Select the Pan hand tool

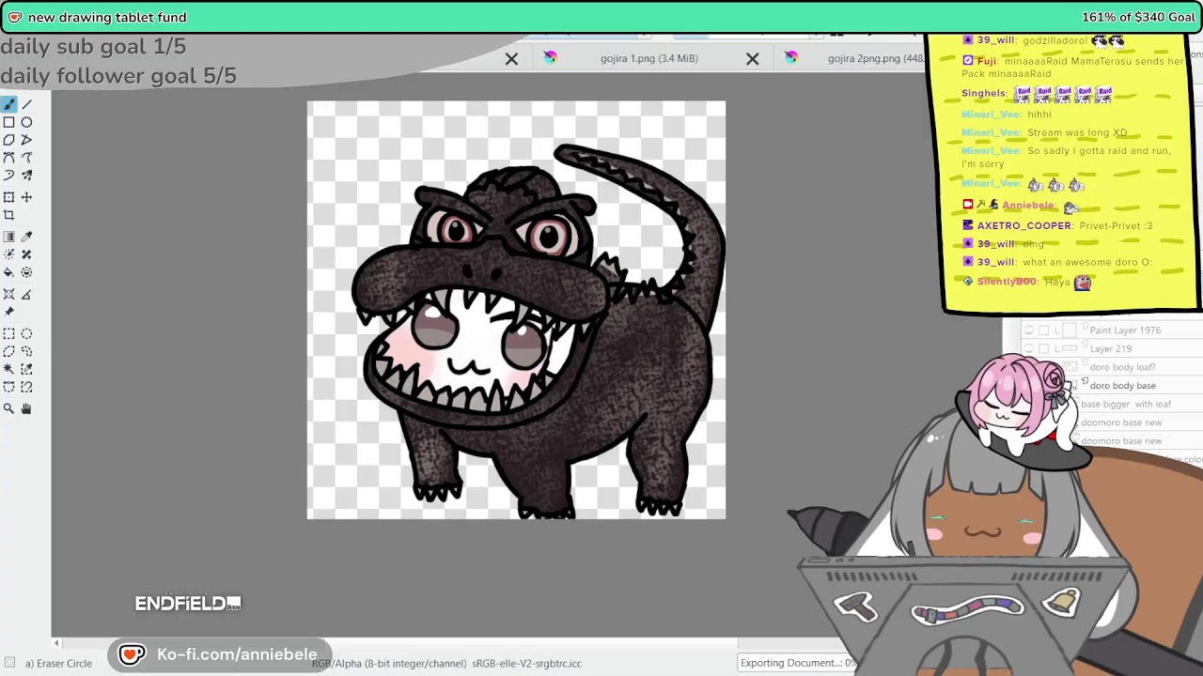[26, 408]
